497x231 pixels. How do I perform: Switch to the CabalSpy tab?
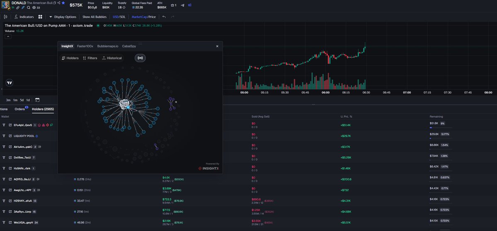129,46
